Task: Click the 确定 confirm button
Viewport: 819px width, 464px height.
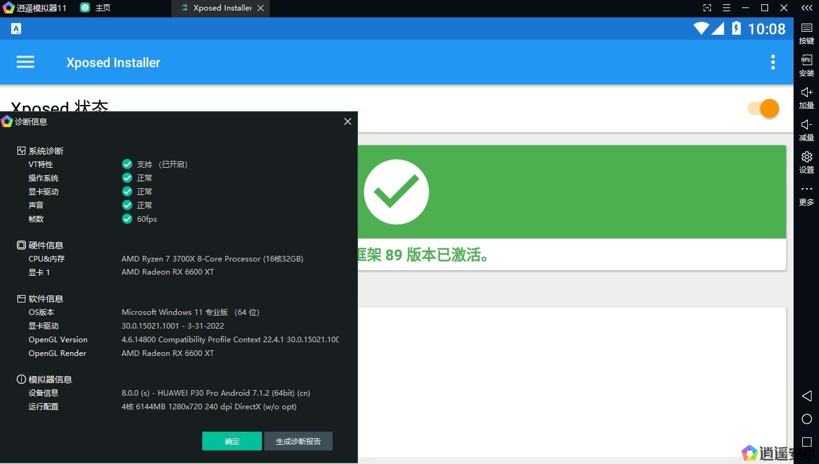Action: [x=231, y=441]
